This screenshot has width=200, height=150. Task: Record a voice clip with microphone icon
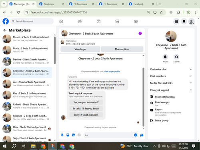(x=62, y=135)
